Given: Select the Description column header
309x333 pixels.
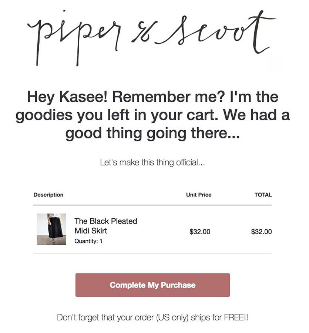Looking at the screenshot, I should (48, 195).
